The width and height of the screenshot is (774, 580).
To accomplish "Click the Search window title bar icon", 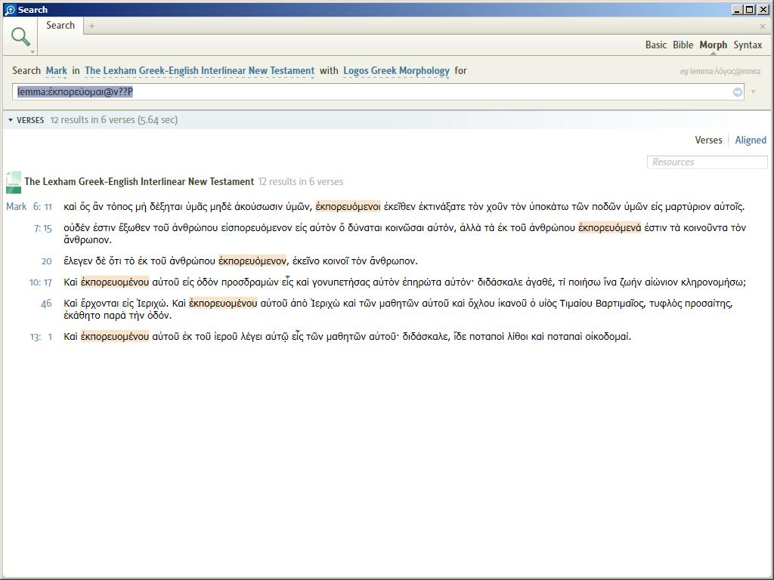I will click(10, 9).
